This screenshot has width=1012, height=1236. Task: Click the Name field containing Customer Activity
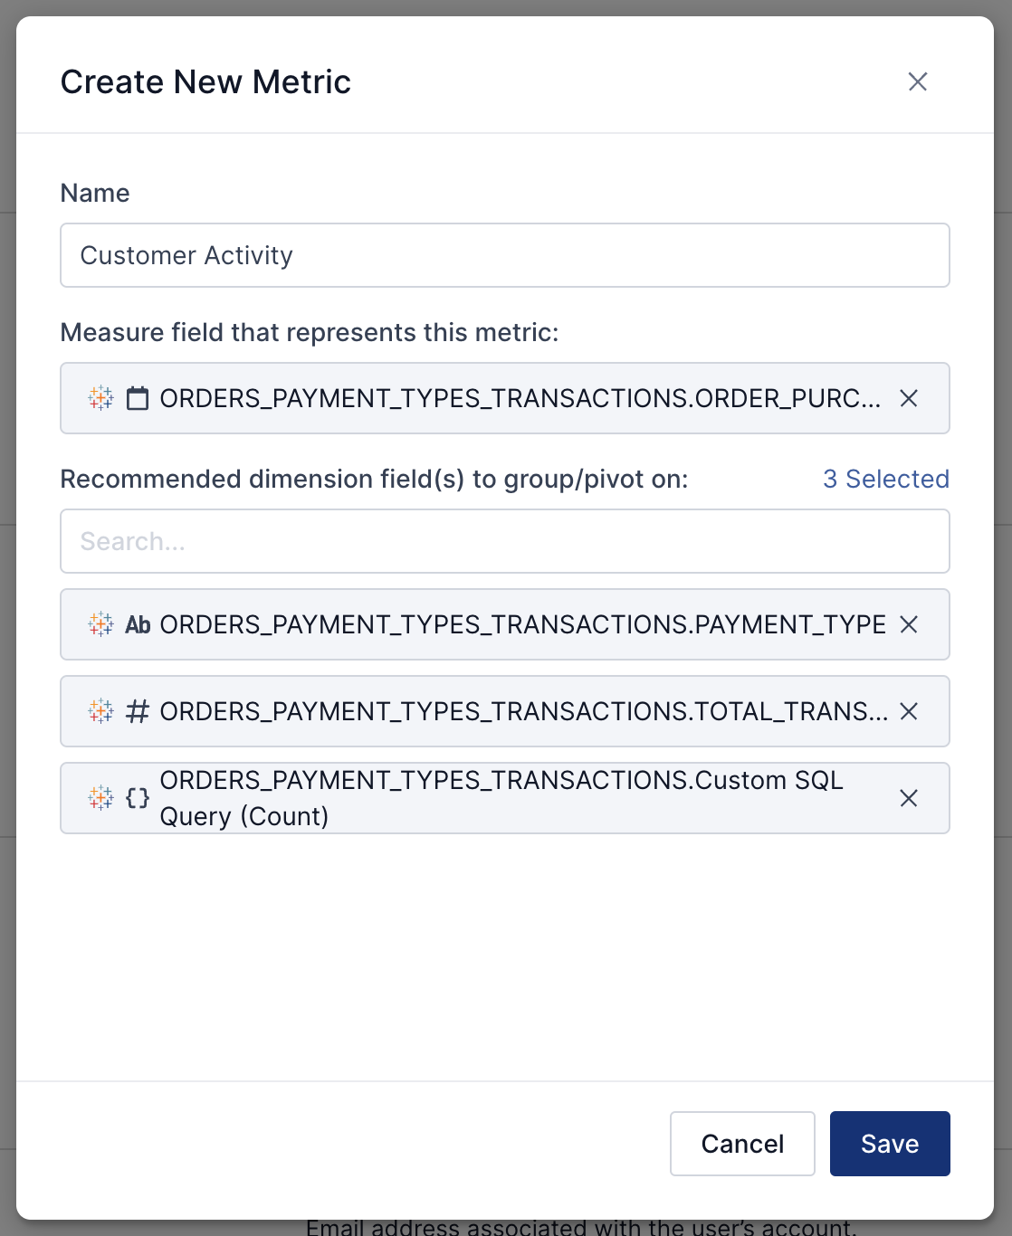[504, 255]
